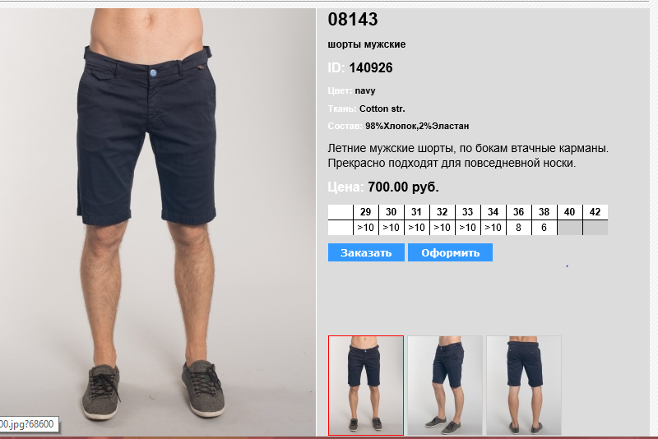
Task: Click the stock quantity 8 under size 36
Action: pyautogui.click(x=519, y=228)
